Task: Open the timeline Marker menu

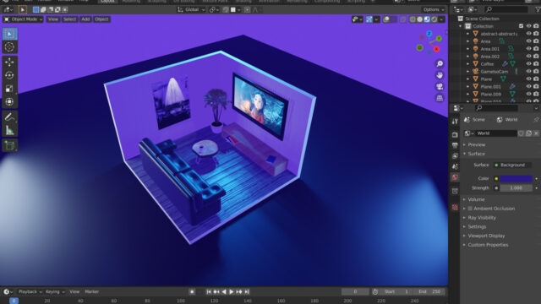Action: (x=92, y=291)
